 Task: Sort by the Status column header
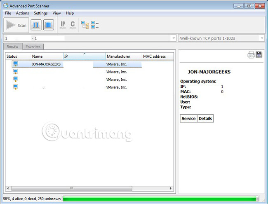point(18,56)
